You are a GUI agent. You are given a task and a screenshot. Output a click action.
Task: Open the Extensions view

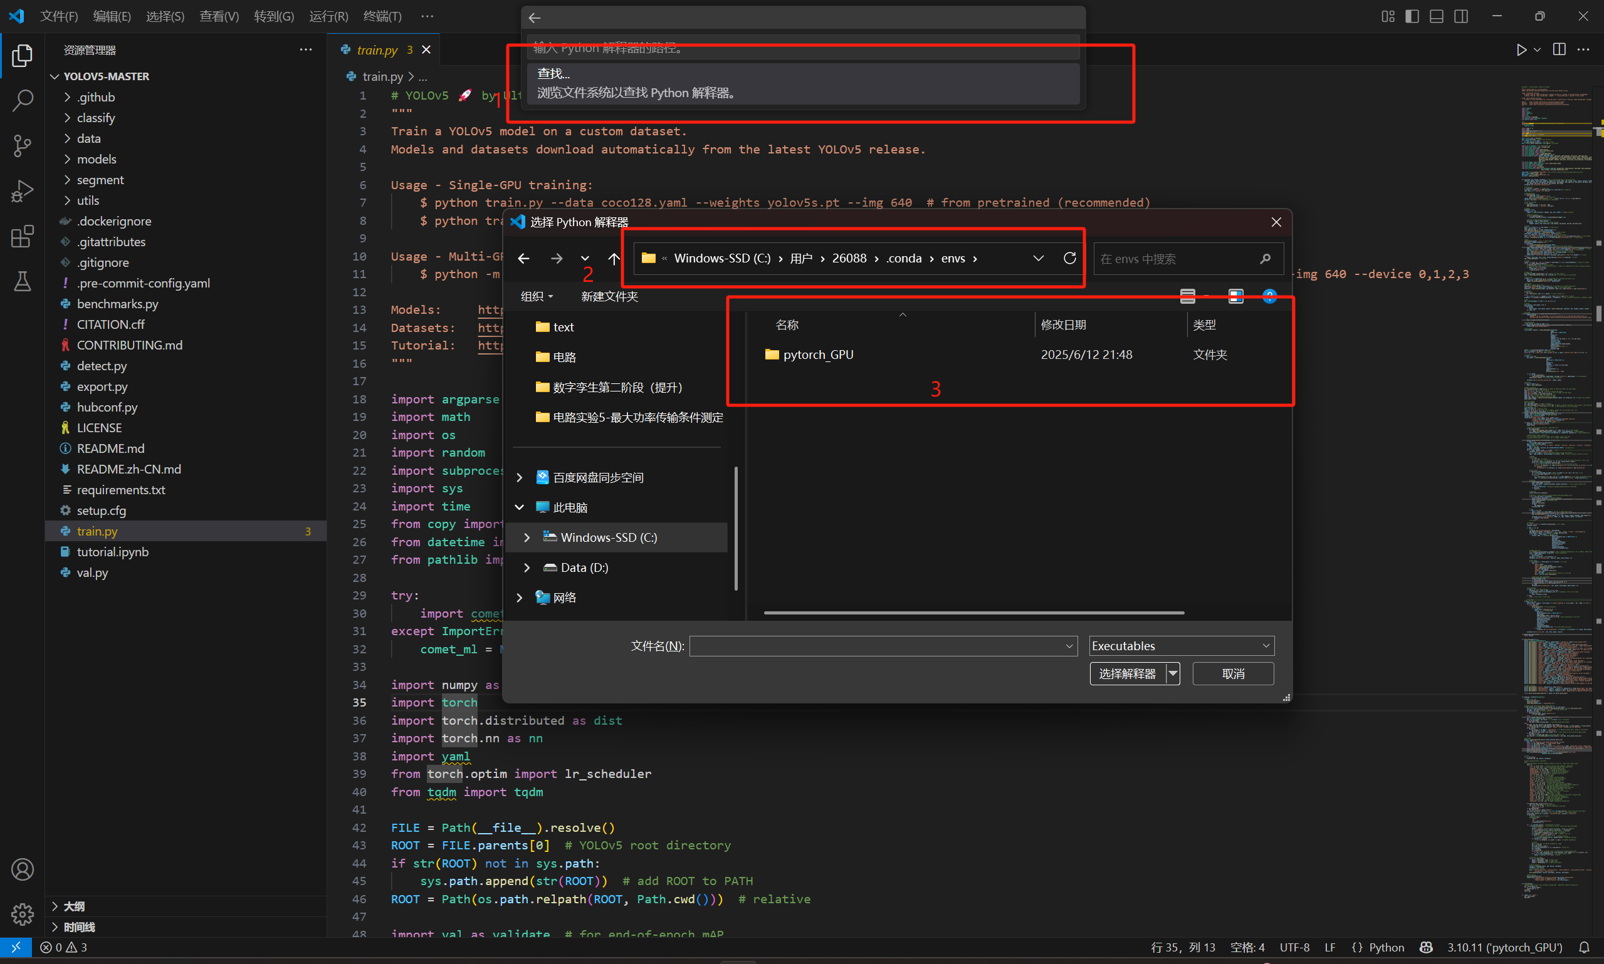[22, 236]
